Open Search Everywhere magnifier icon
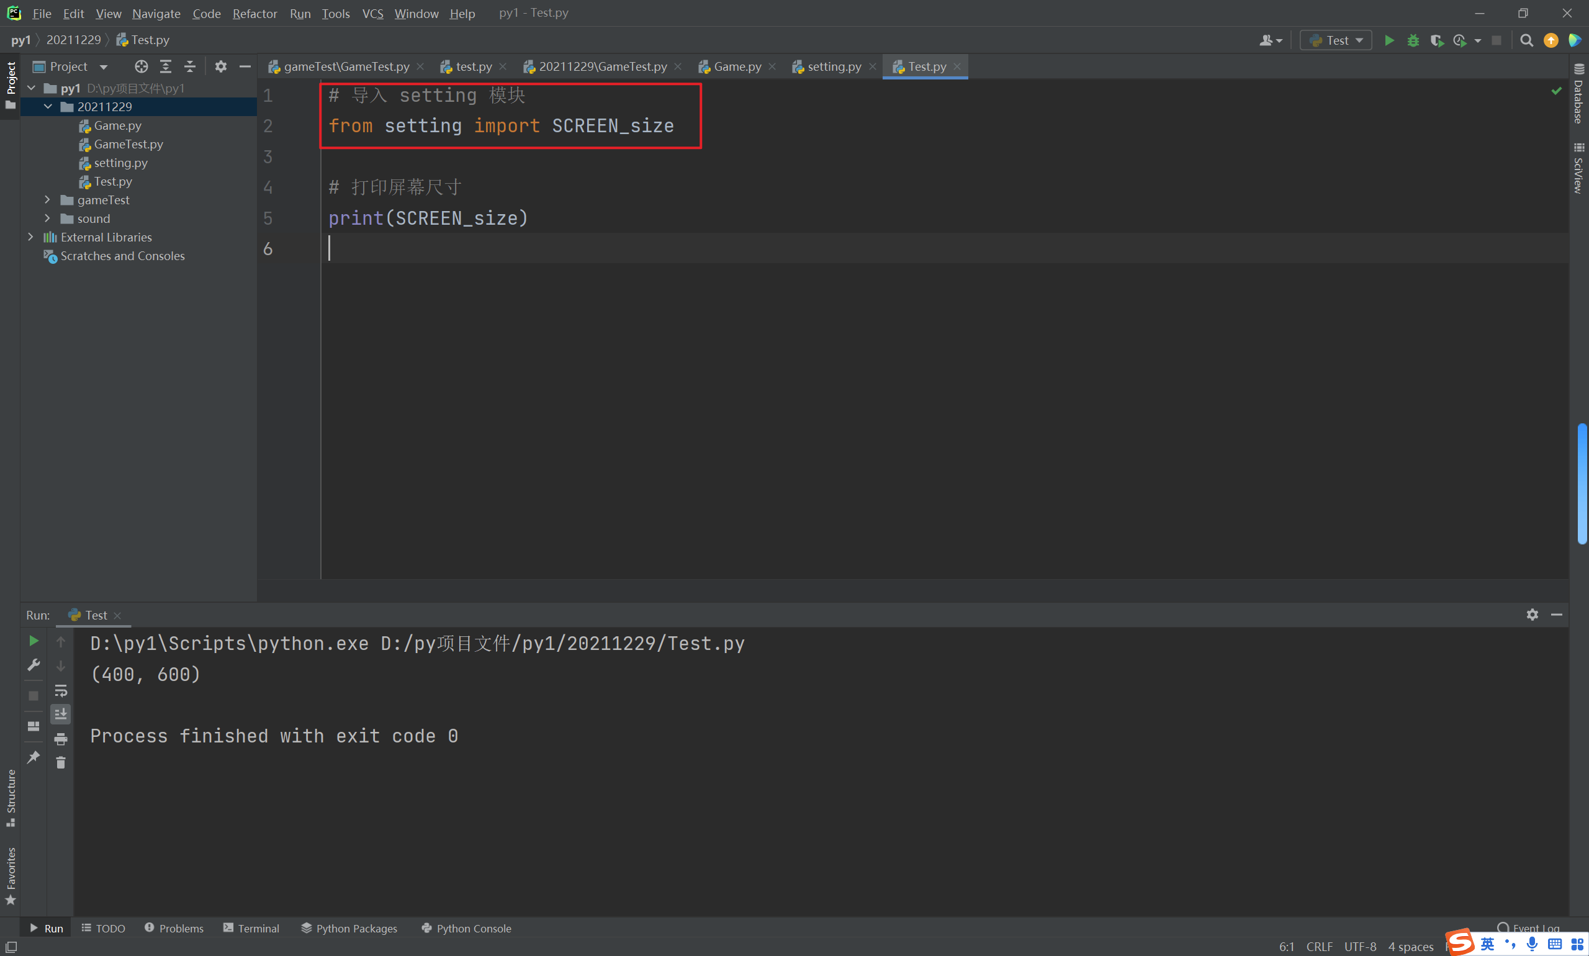1589x956 pixels. click(x=1526, y=40)
